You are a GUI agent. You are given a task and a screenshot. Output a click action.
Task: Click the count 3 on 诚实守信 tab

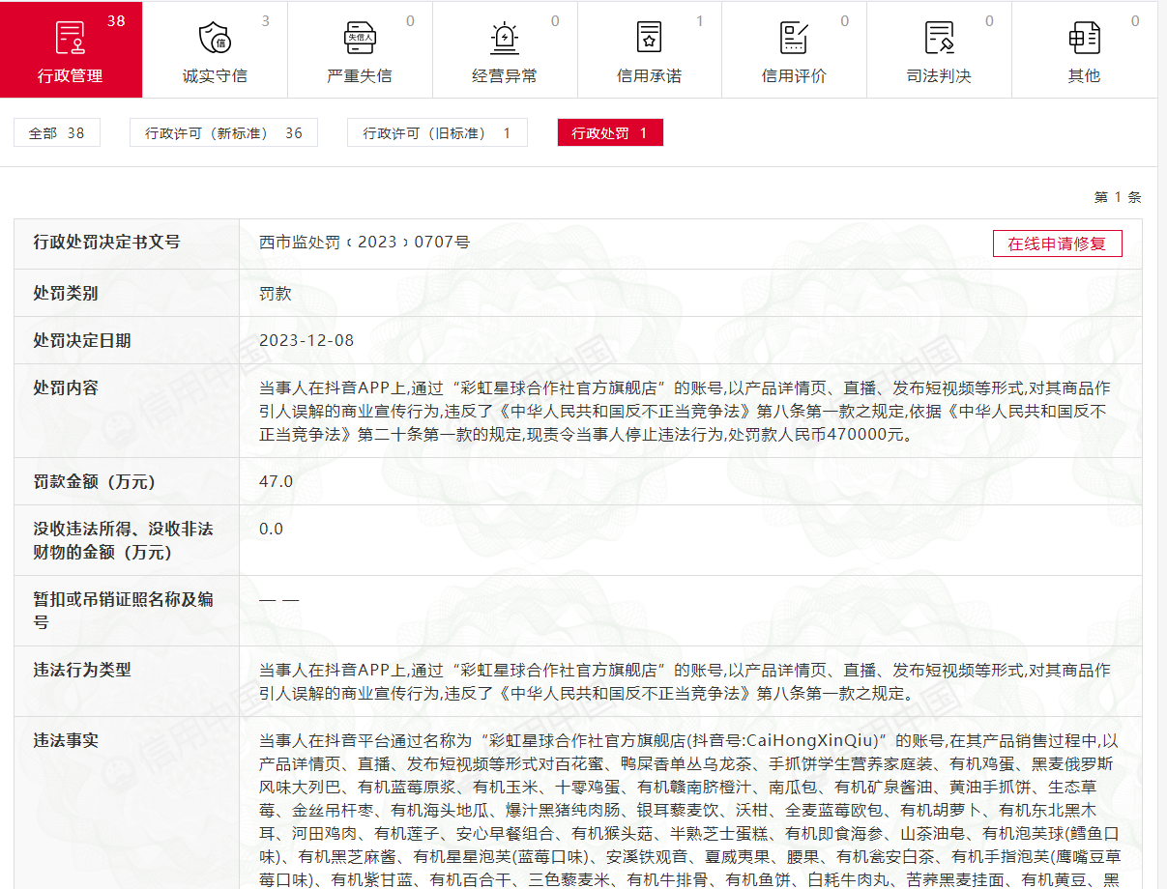tap(266, 20)
